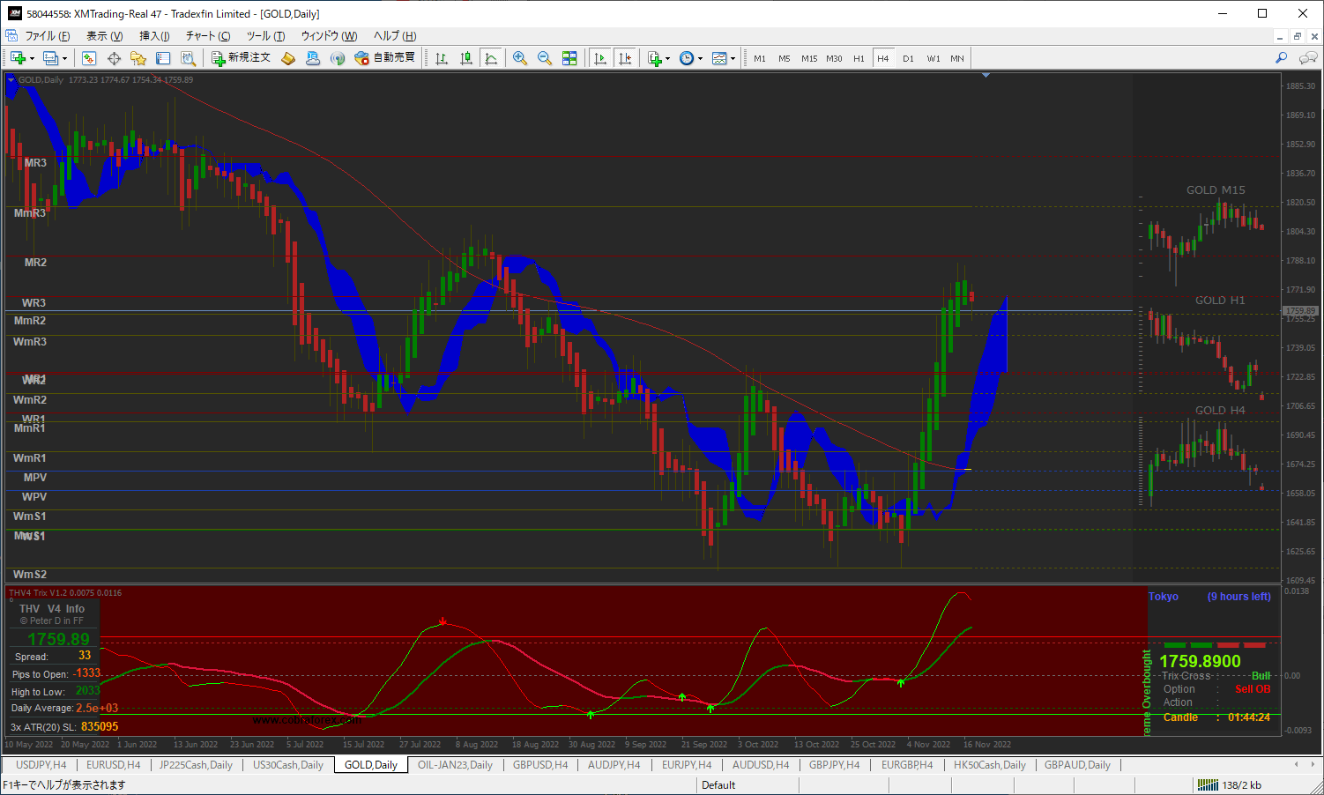Click the connection status 138/2 kb indicator
This screenshot has width=1324, height=795.
[x=1231, y=785]
